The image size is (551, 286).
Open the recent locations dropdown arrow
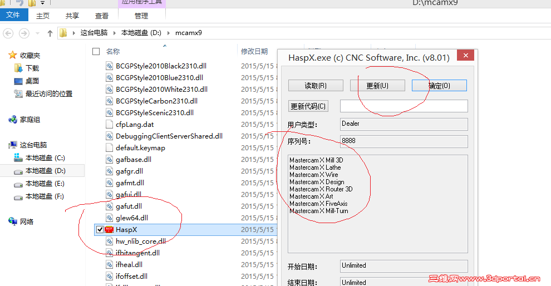(38, 33)
